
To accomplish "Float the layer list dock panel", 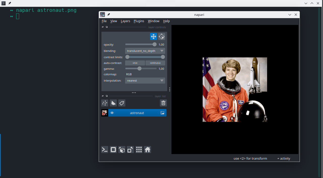I will coord(106,96).
